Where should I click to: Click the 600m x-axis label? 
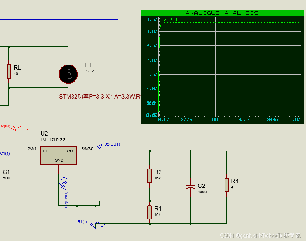tap(244, 120)
